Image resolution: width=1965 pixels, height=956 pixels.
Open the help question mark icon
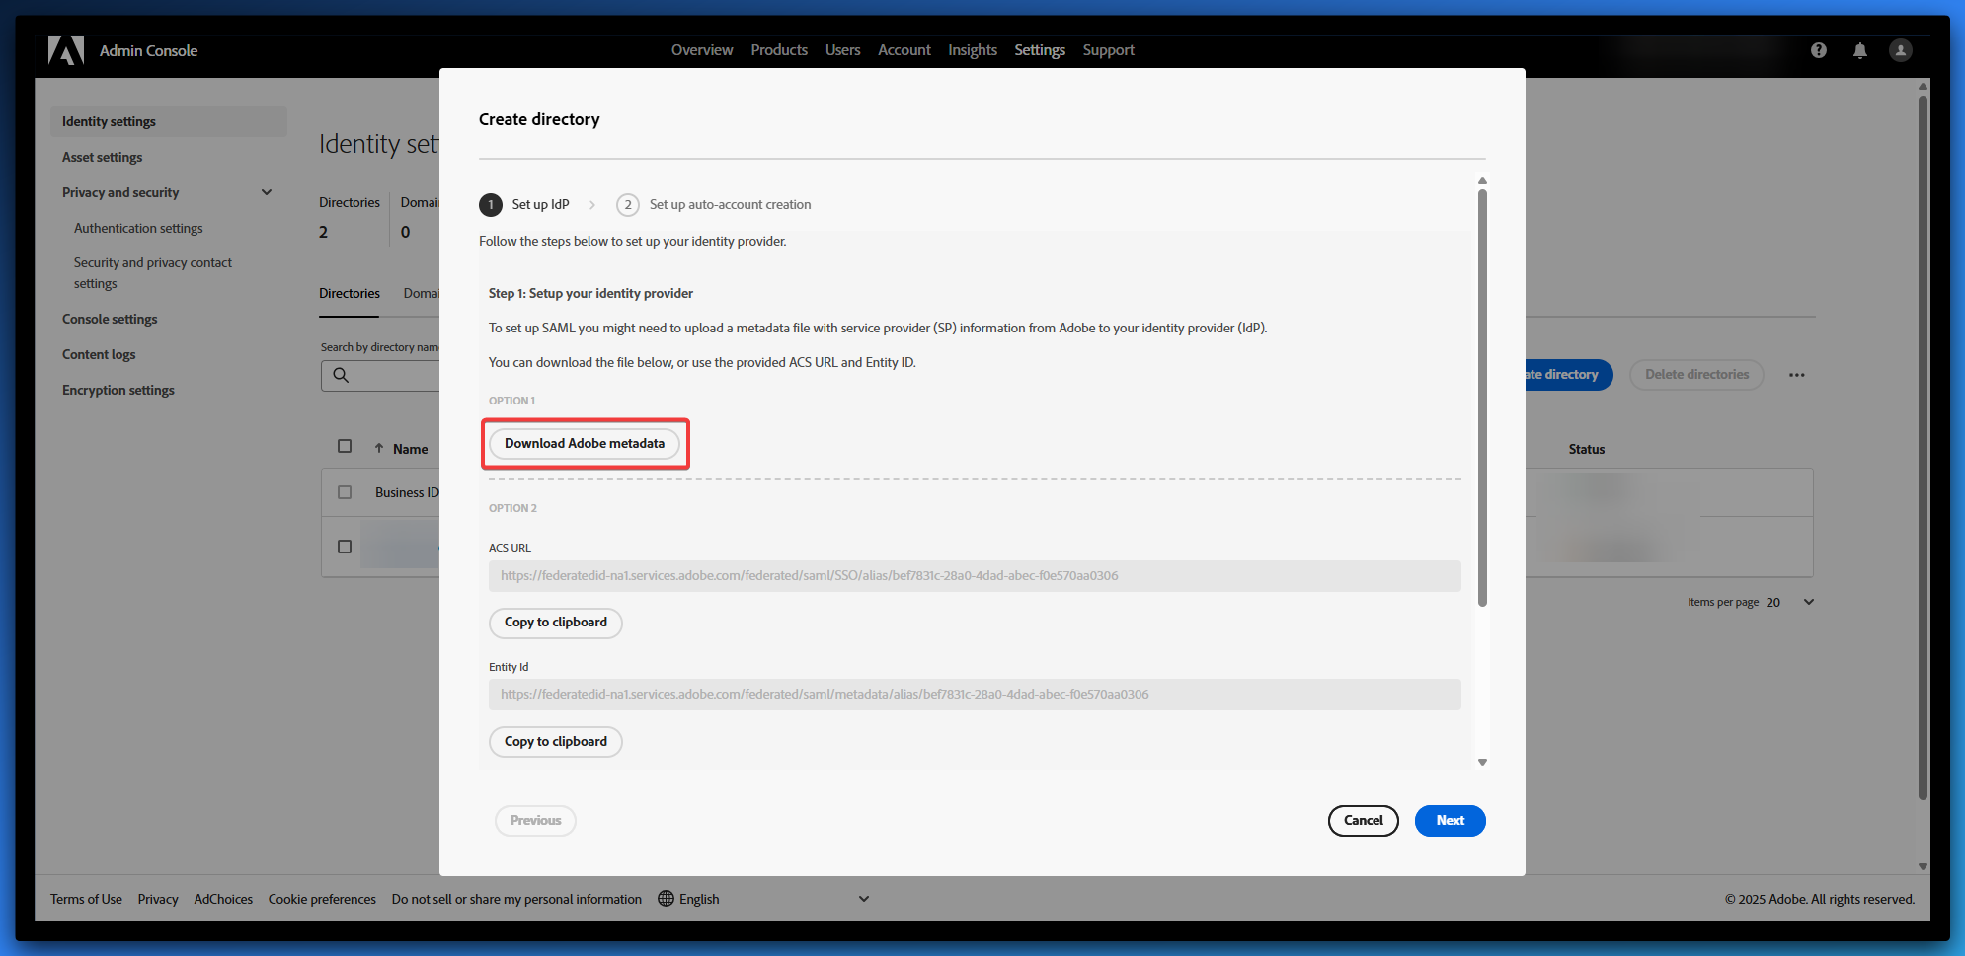(1818, 50)
